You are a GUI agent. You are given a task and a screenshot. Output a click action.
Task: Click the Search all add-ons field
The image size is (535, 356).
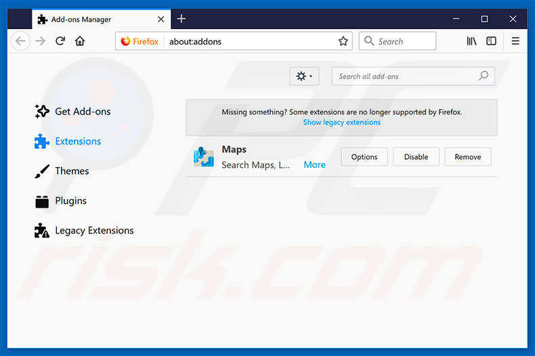[x=406, y=76]
